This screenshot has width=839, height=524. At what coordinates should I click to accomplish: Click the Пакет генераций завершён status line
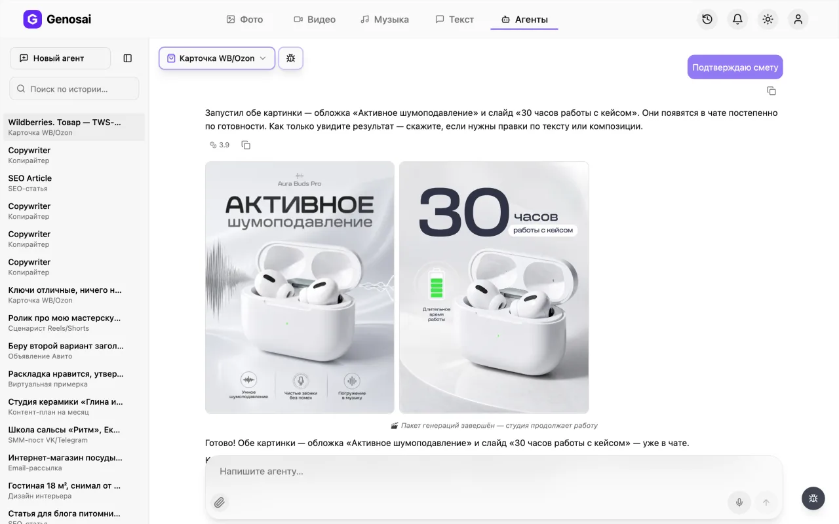[x=494, y=425]
